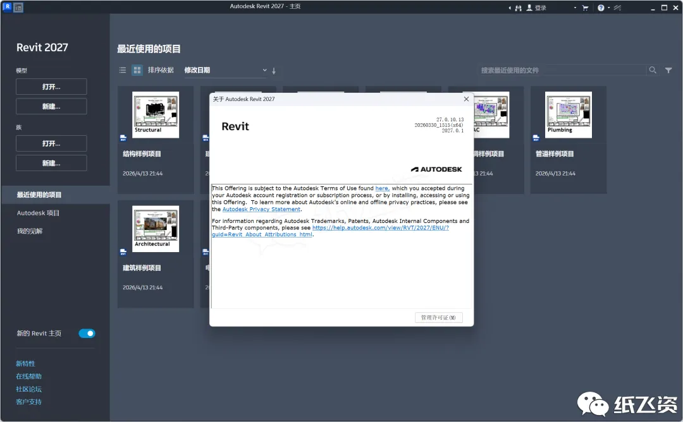Image resolution: width=683 pixels, height=422 pixels.
Task: Open the 'here' Terms of Use link
Action: pyautogui.click(x=383, y=188)
